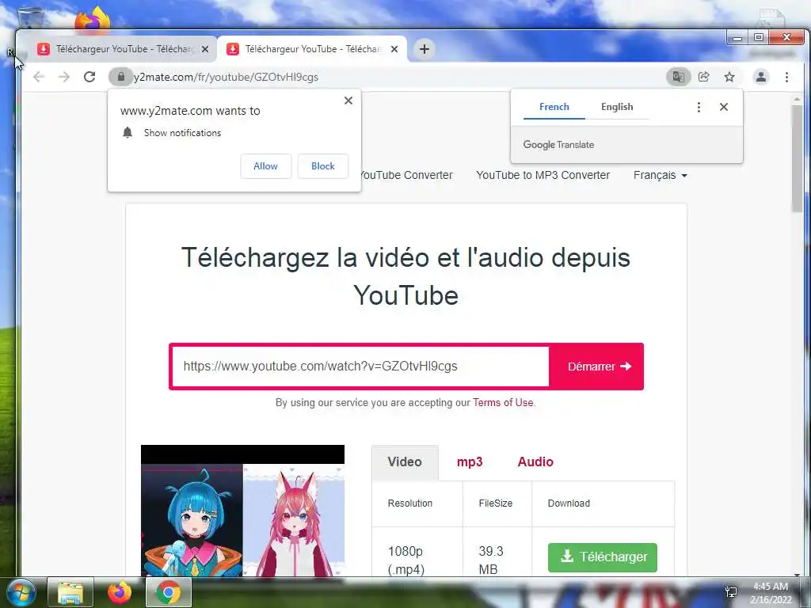Open the Chrome profile avatar
The height and width of the screenshot is (608, 811).
coord(761,77)
